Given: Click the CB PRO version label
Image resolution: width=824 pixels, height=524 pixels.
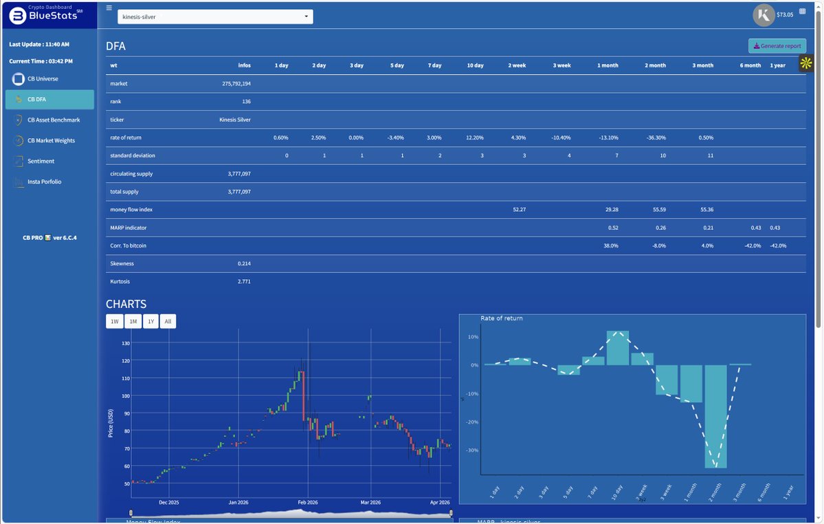Looking at the screenshot, I should point(49,237).
